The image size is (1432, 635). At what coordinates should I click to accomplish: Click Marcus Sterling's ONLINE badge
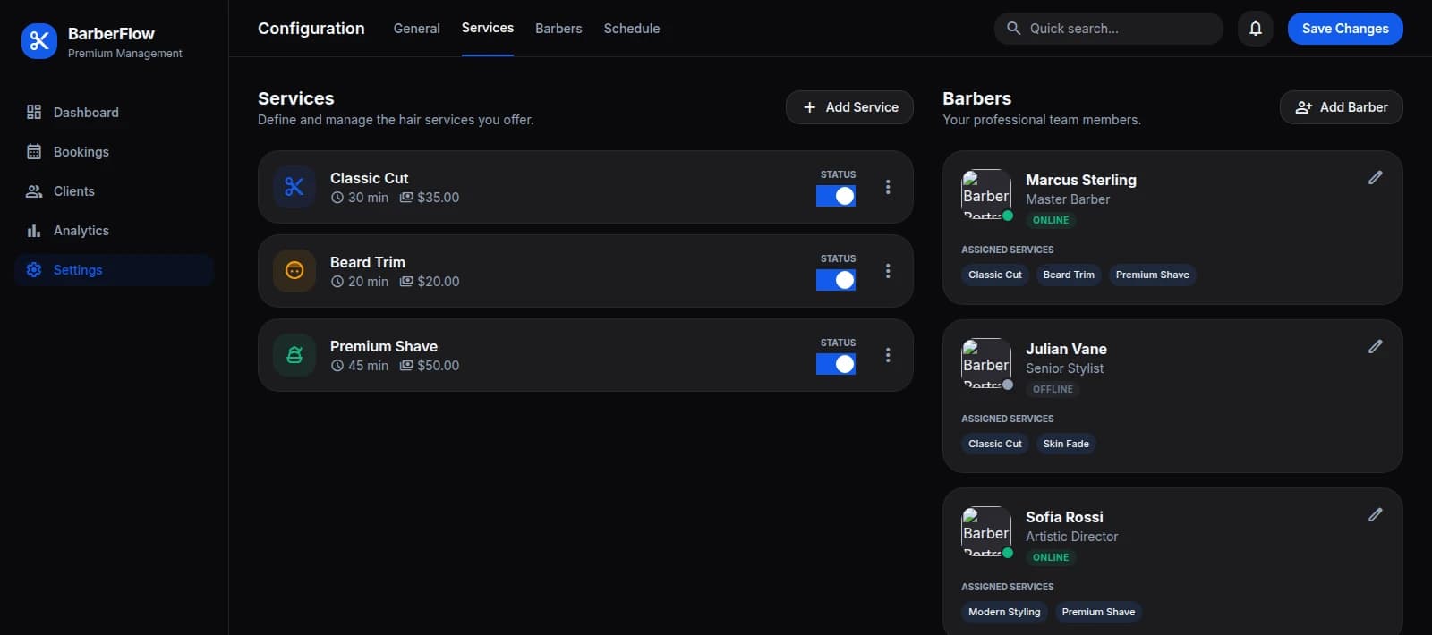tap(1051, 220)
